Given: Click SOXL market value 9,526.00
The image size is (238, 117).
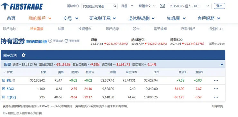Looking at the screenshot, I should pos(108,89).
